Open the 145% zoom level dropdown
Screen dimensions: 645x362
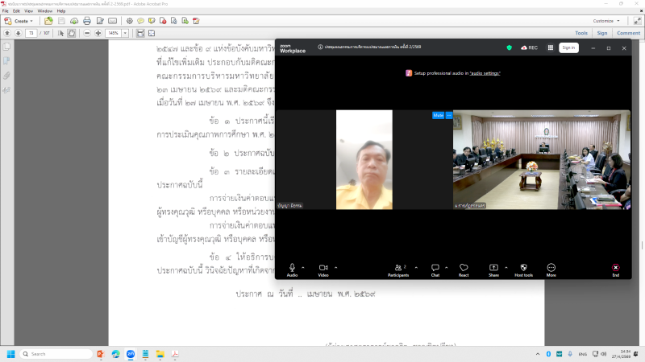tap(125, 33)
